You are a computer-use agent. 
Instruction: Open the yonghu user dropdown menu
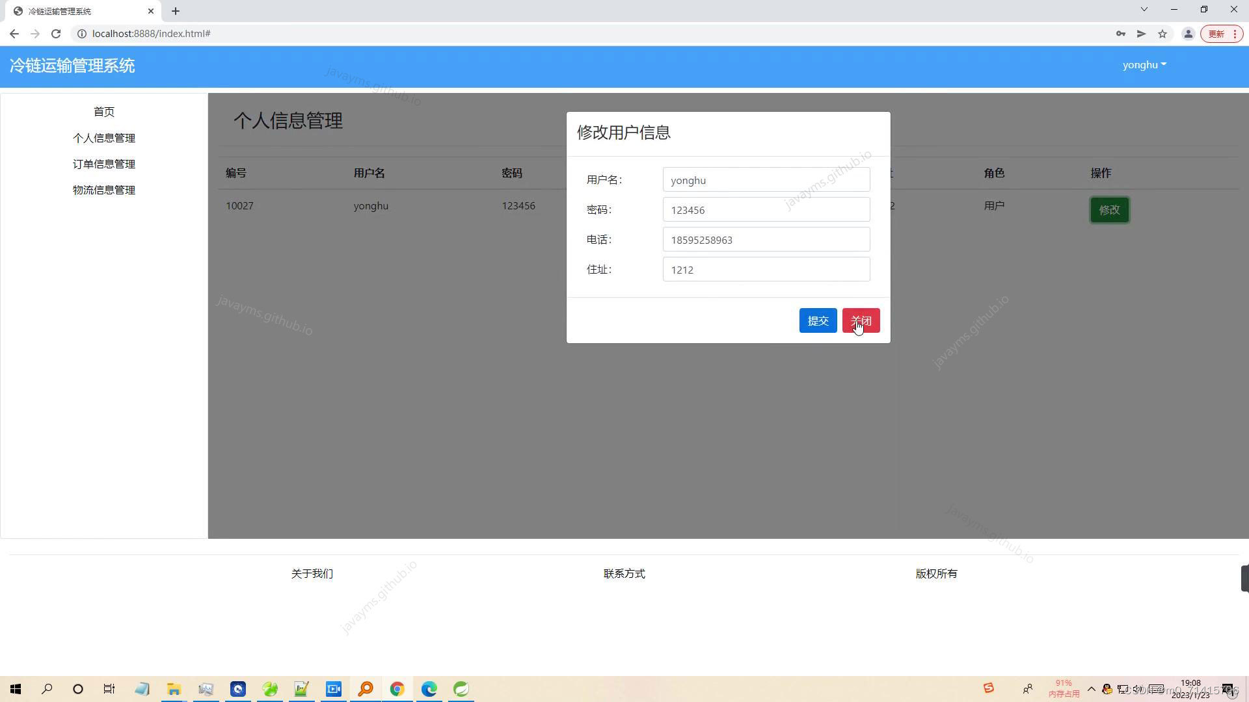1144,64
